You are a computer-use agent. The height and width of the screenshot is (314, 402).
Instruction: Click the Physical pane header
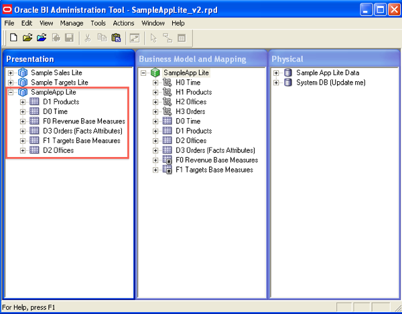(334, 59)
